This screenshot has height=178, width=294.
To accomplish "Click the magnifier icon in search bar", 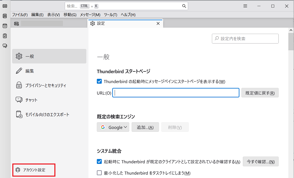I will (x=184, y=6).
